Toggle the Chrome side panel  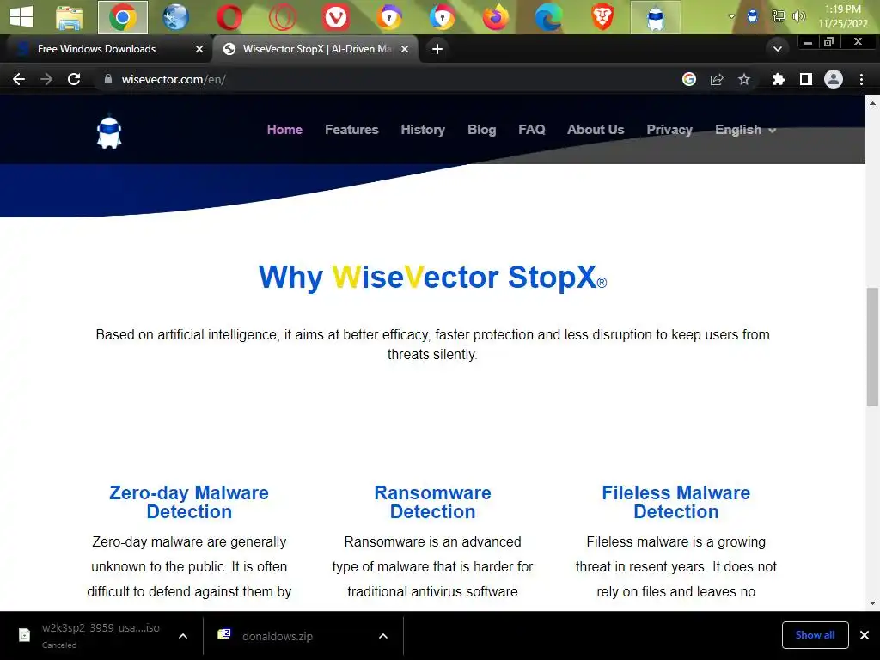pos(806,79)
